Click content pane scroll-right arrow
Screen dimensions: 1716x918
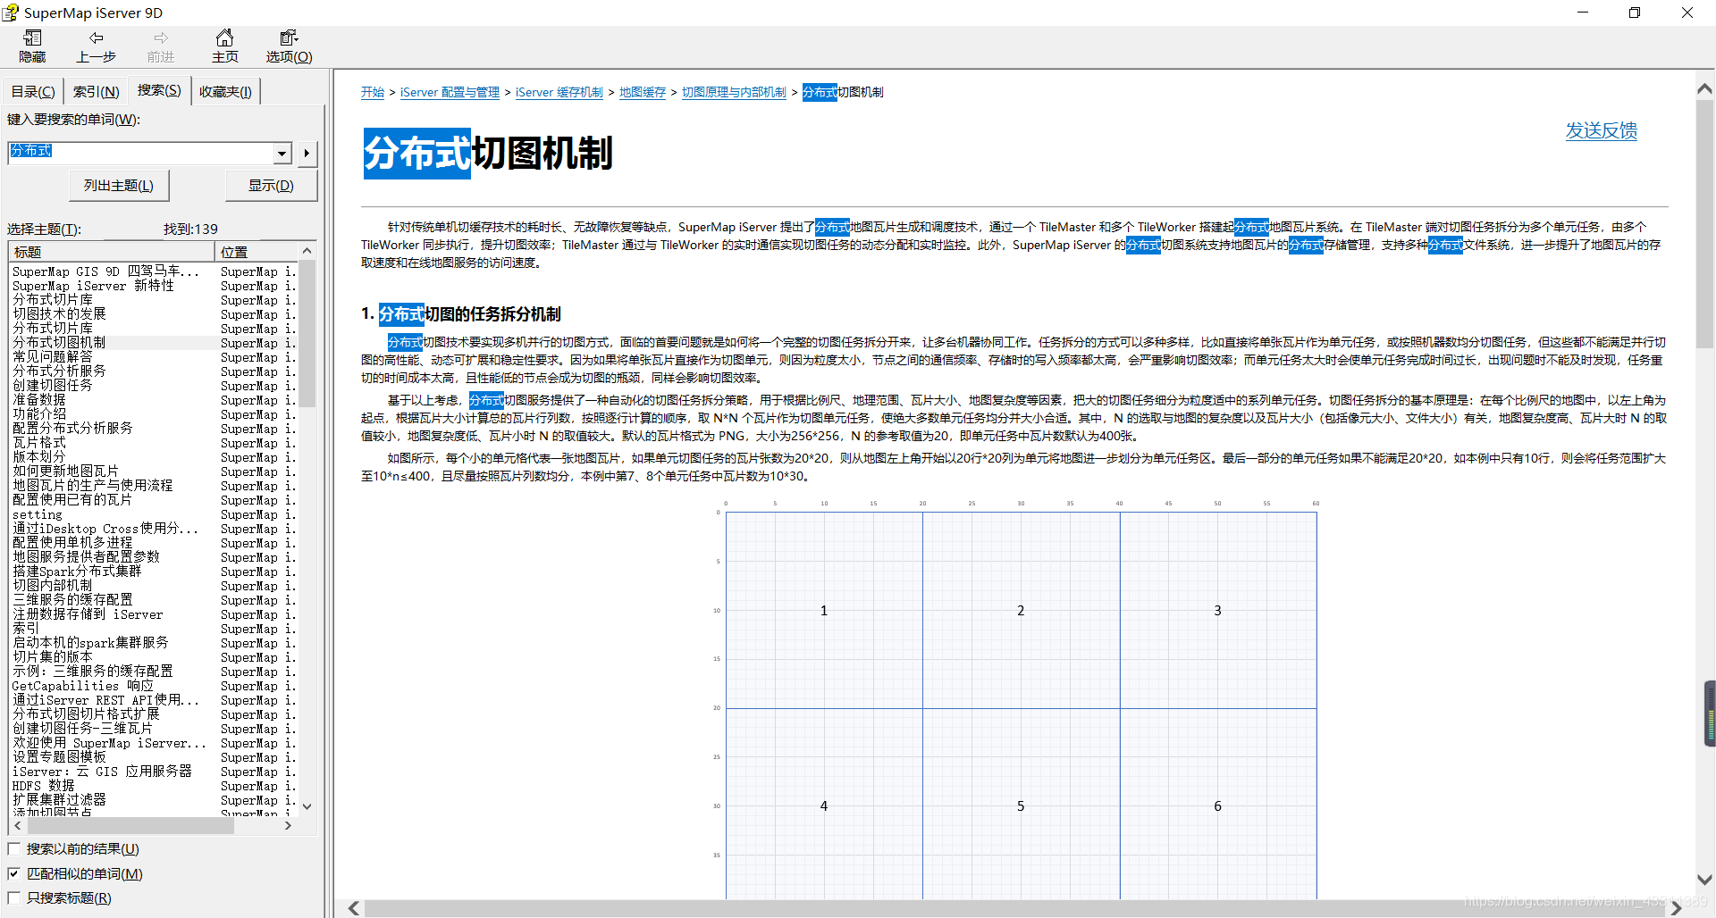[x=1676, y=908]
